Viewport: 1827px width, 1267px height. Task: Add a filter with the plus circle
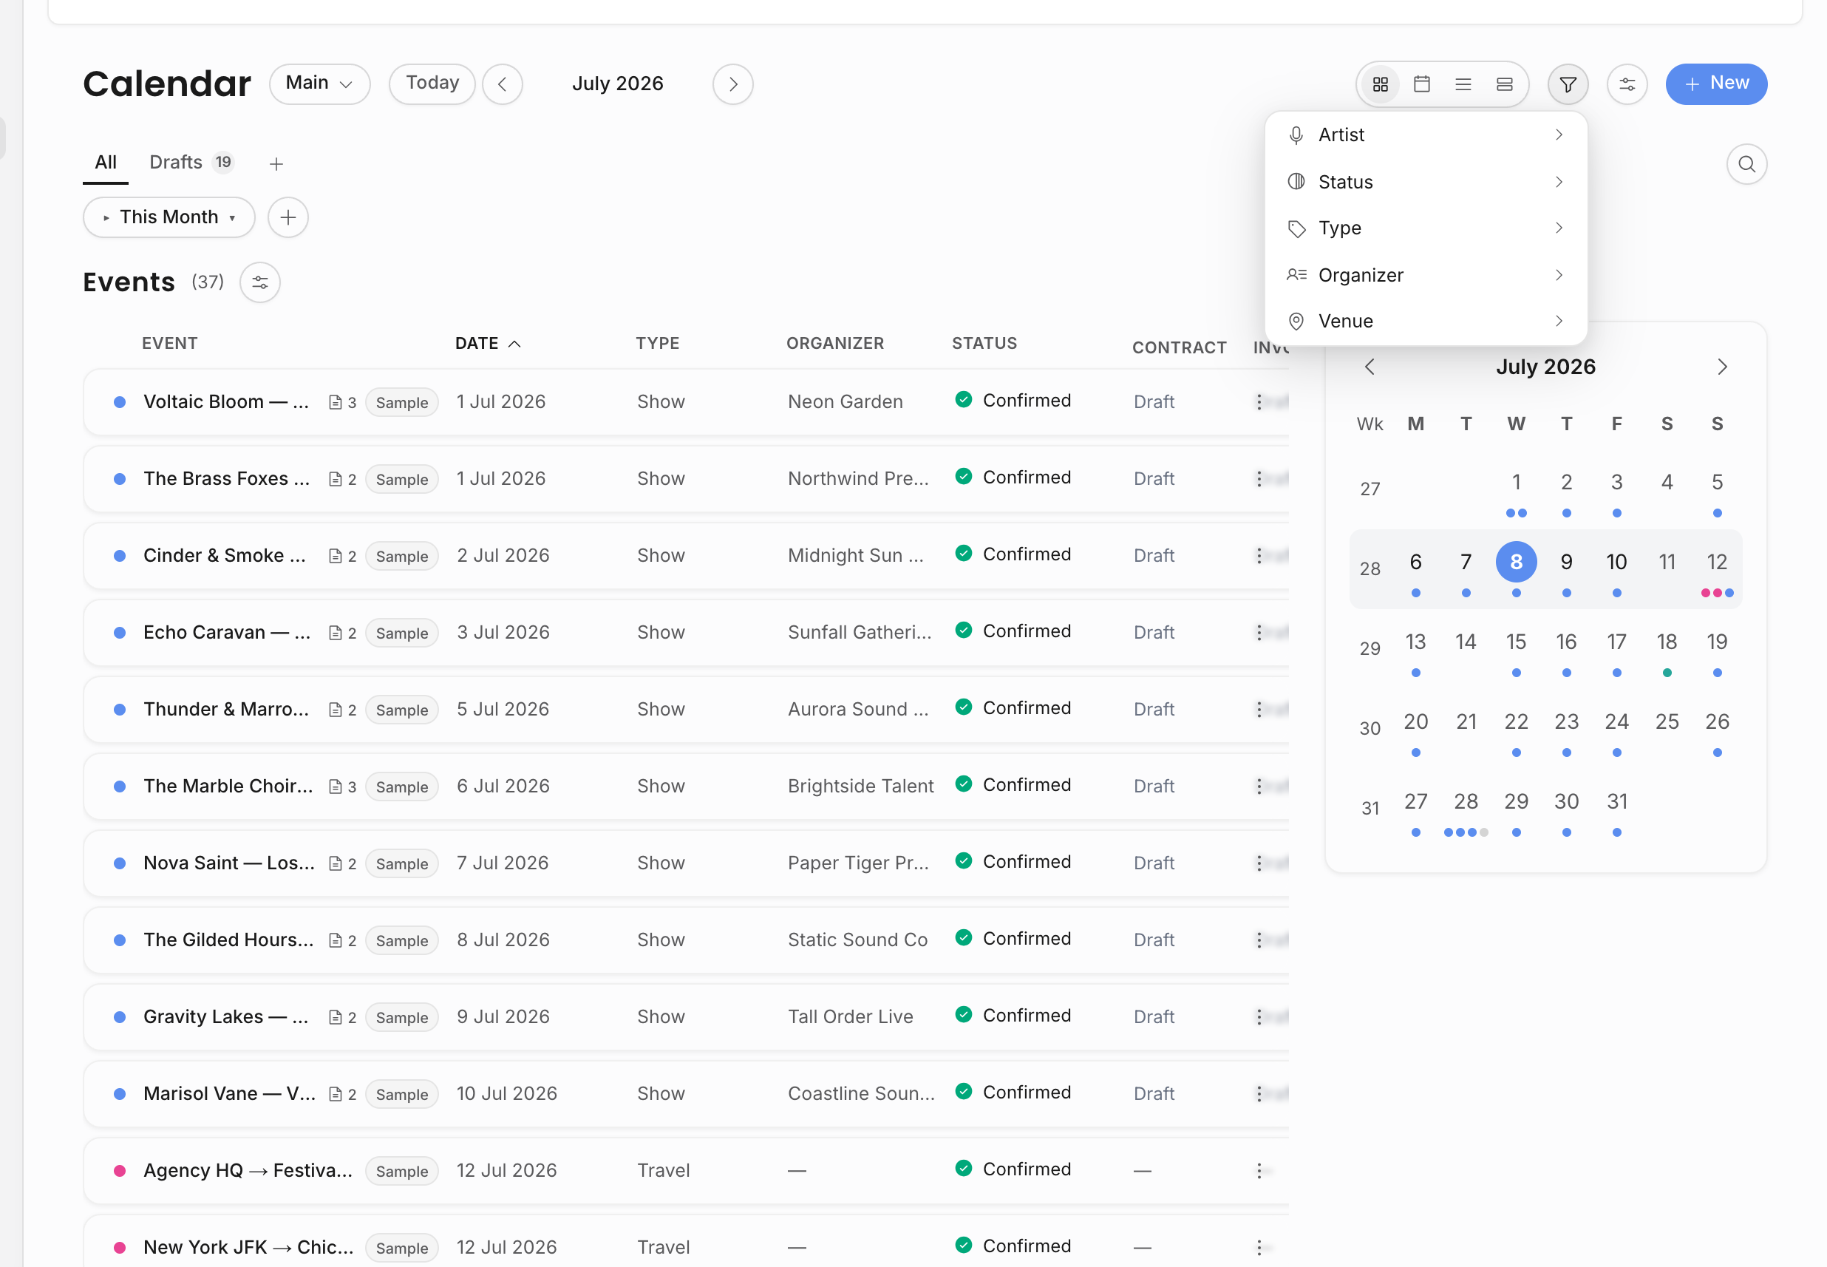click(x=288, y=217)
